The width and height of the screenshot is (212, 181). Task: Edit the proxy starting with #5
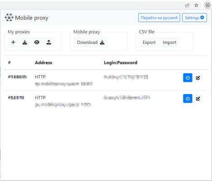click(198, 99)
